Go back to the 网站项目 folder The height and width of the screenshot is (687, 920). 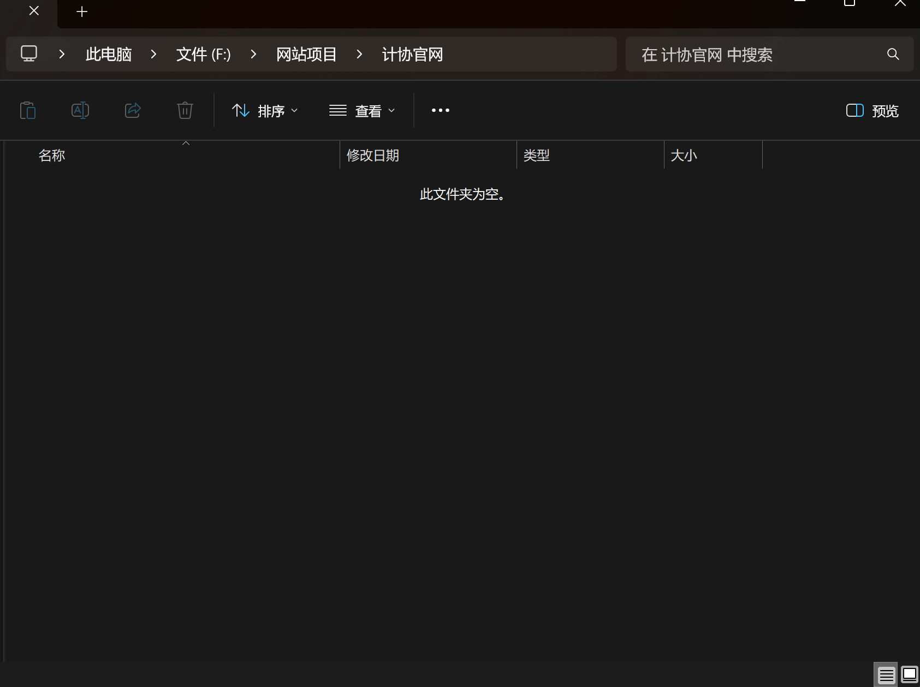pyautogui.click(x=306, y=54)
